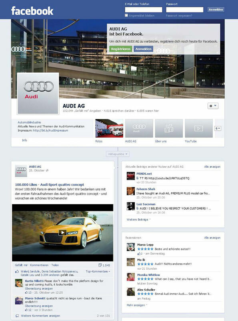The width and height of the screenshot is (238, 321).
Task: Click the Audi profile picture
Action: (38, 93)
